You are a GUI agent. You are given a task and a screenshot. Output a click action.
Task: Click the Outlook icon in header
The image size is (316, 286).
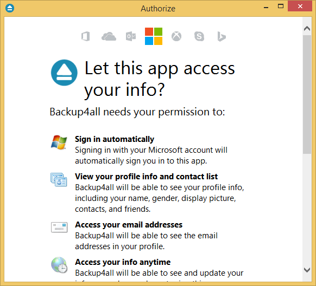pos(131,36)
